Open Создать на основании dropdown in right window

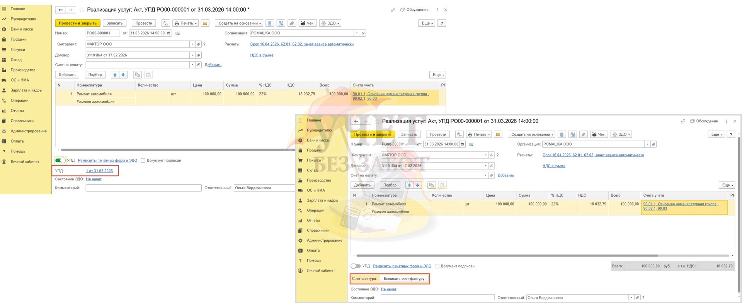[532, 134]
